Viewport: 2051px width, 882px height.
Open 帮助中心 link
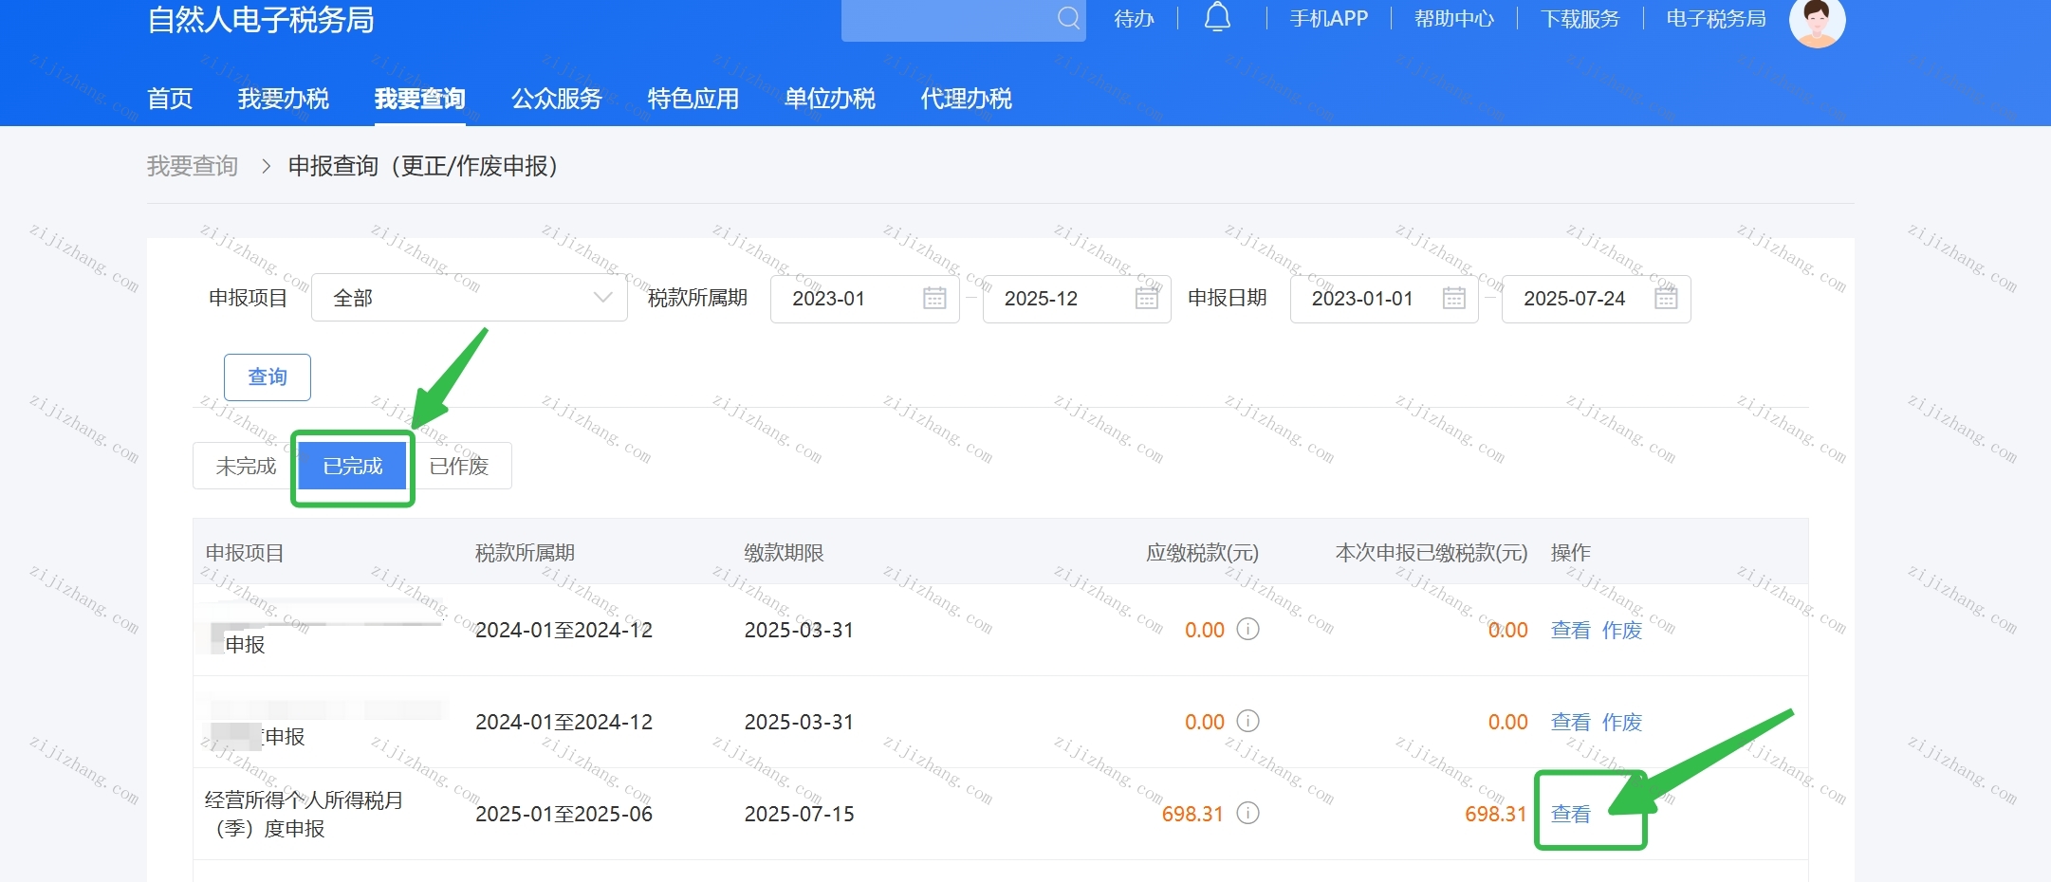[x=1454, y=19]
